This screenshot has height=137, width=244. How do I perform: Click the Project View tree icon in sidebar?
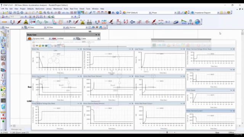3,34
